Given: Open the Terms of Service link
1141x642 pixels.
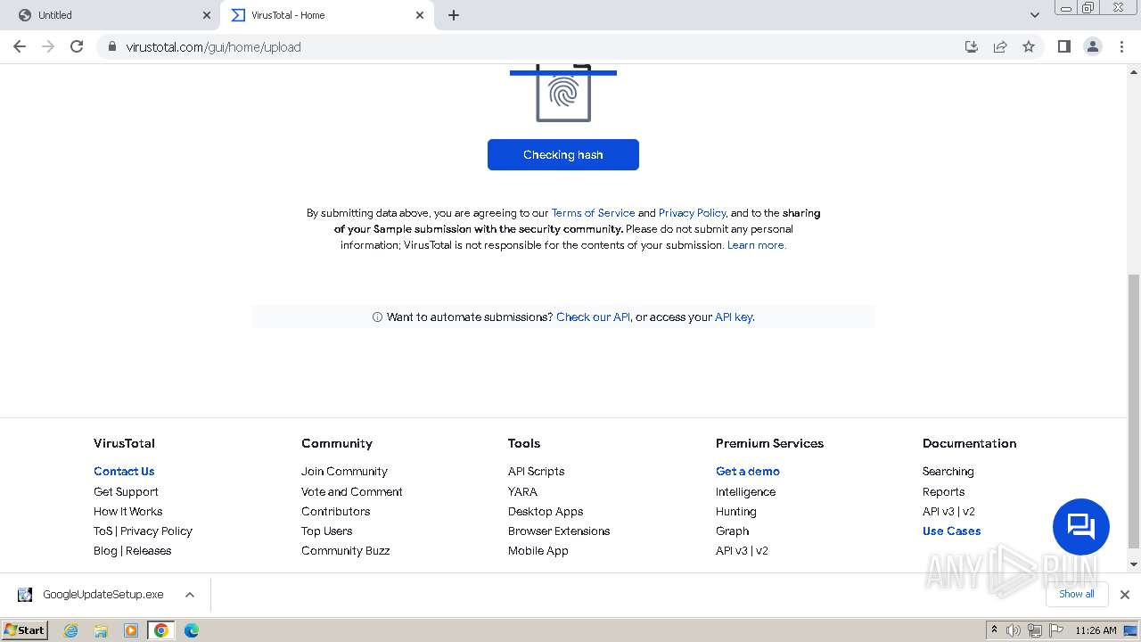Looking at the screenshot, I should [593, 213].
